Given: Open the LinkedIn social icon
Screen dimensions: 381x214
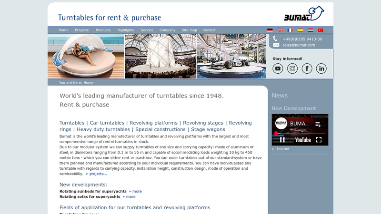Looking at the screenshot, I should [321, 68].
